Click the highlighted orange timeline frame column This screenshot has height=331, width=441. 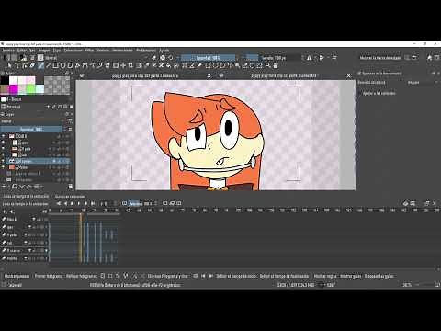coord(81,239)
